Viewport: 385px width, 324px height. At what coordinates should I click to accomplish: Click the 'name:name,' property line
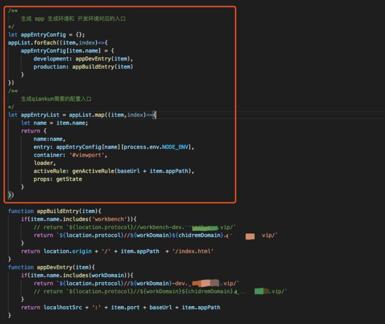pyautogui.click(x=50, y=139)
